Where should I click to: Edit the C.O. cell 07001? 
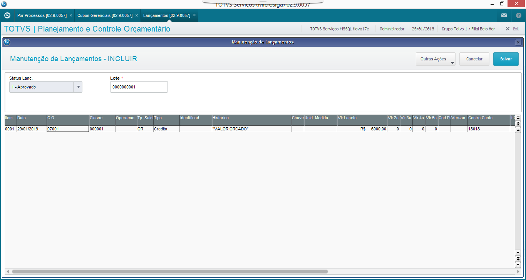(68, 129)
